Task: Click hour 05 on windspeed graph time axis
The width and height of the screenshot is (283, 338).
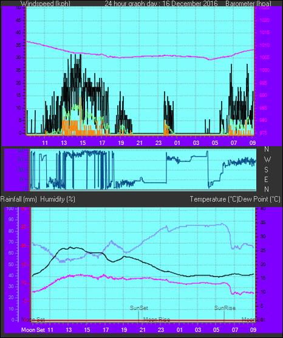Action: click(215, 143)
